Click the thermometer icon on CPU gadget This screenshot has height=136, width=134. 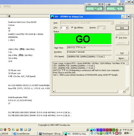coord(86,4)
